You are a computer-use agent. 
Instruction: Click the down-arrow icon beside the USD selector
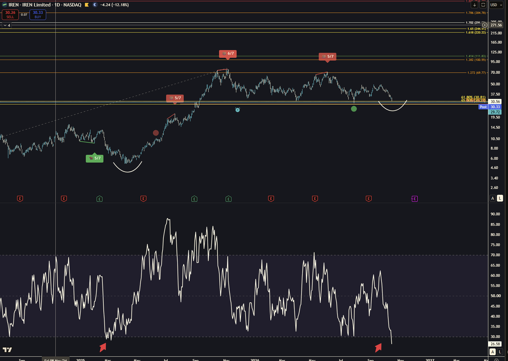click(x=475, y=5)
